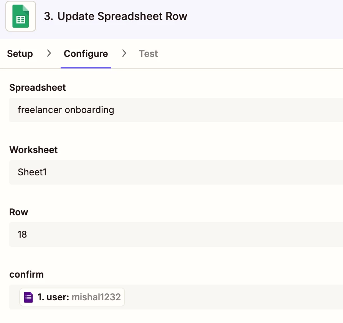The height and width of the screenshot is (323, 343).
Task: Switch to the Setup tab
Action: click(20, 54)
